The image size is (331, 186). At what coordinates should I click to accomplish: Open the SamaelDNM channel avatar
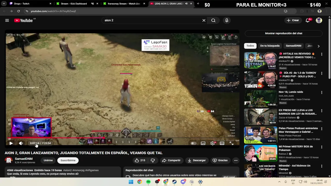click(x=9, y=160)
